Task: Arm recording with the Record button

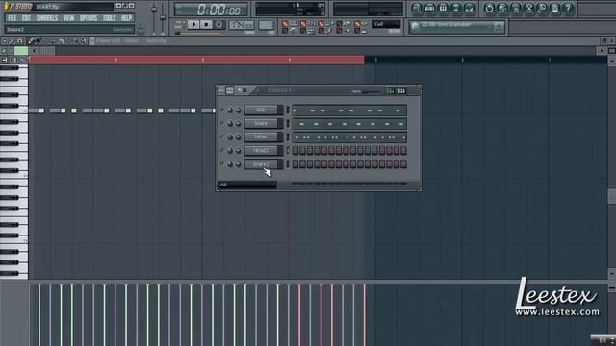Action: [x=218, y=24]
